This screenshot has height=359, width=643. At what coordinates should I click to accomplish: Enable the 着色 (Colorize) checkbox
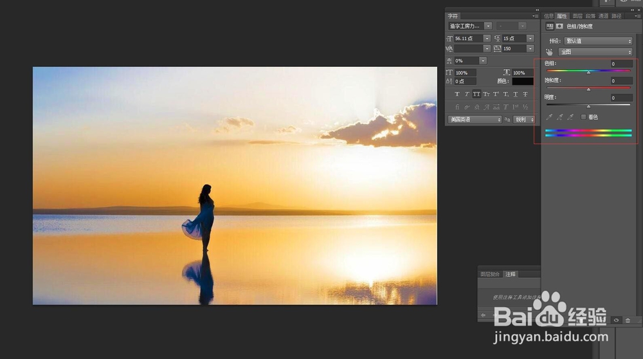pyautogui.click(x=584, y=117)
